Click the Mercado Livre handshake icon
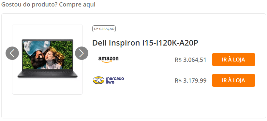Screen dimensions: 267x121 pos(98,80)
